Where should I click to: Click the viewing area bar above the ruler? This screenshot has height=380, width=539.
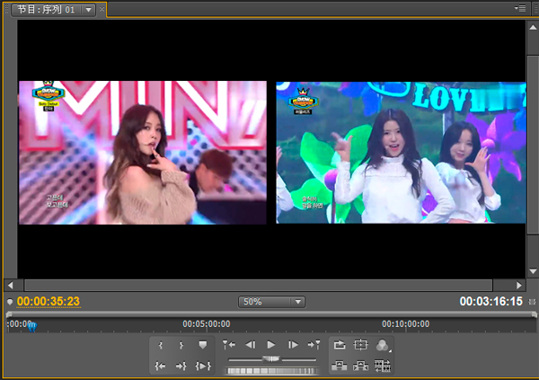click(271, 314)
